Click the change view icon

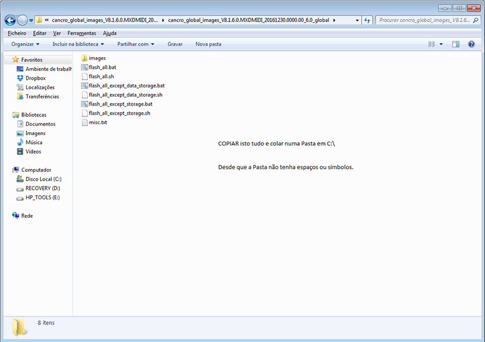click(431, 44)
